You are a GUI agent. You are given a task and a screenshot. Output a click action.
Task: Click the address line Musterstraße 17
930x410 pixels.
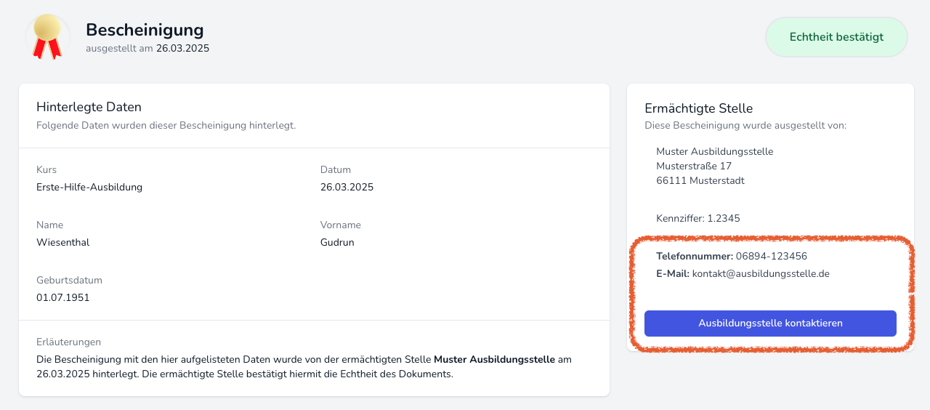(x=694, y=166)
